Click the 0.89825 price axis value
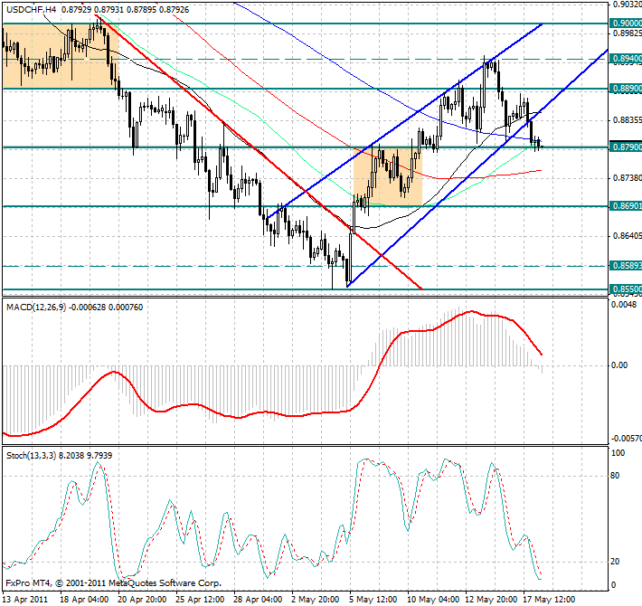 (x=627, y=33)
